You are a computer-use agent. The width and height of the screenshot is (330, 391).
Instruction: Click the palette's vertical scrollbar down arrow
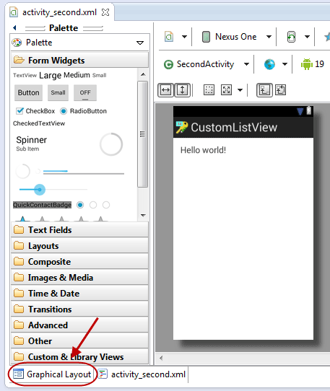click(x=143, y=215)
